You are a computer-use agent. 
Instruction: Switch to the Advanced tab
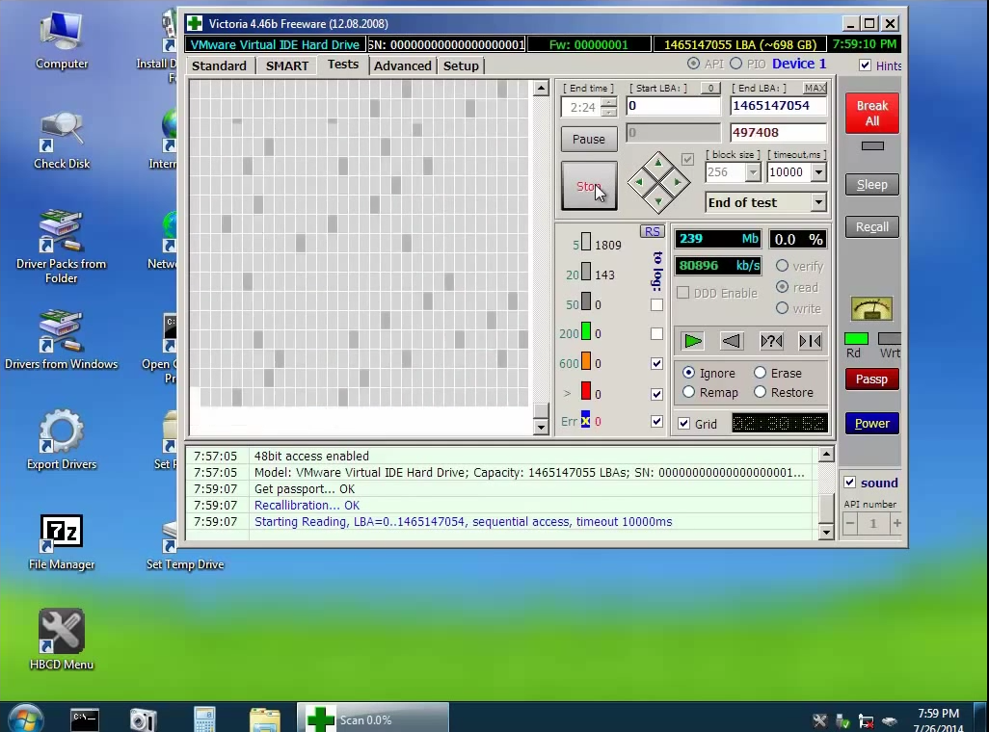pos(402,65)
